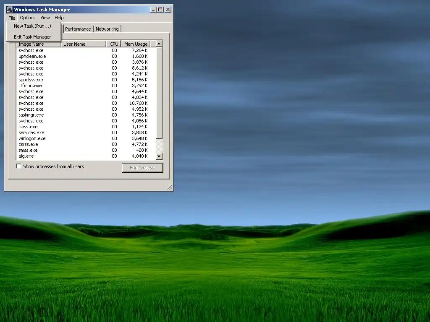The height and width of the screenshot is (322, 430).
Task: Select the smss.exe process row
Action: click(x=86, y=151)
